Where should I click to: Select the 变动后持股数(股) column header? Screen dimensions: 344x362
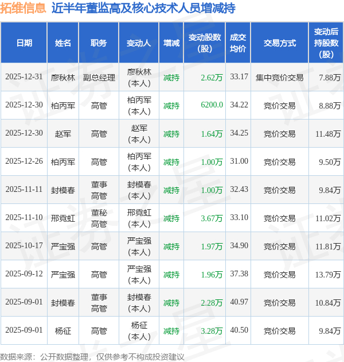coord(326,43)
